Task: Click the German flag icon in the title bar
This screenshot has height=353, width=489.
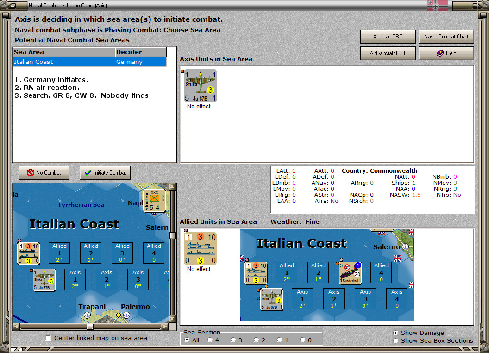Action: [x=437, y=5]
